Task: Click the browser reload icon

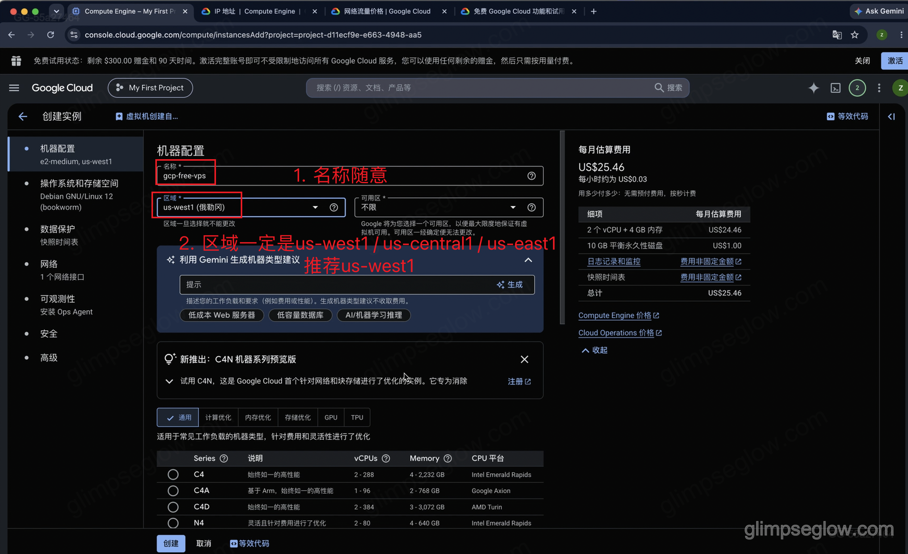Action: point(51,35)
